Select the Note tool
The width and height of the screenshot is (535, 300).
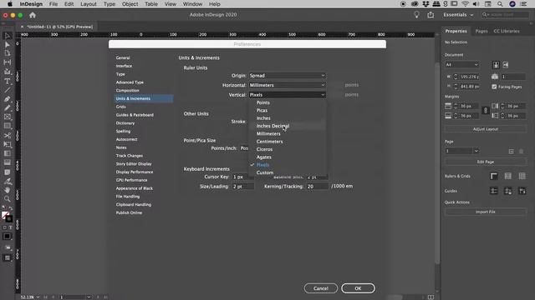coord(8,172)
